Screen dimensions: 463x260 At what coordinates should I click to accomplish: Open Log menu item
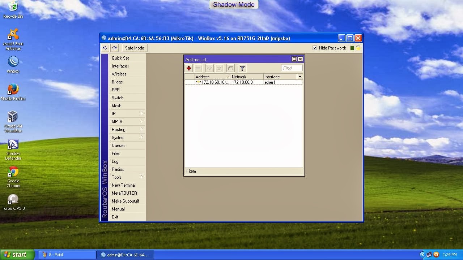pos(127,161)
